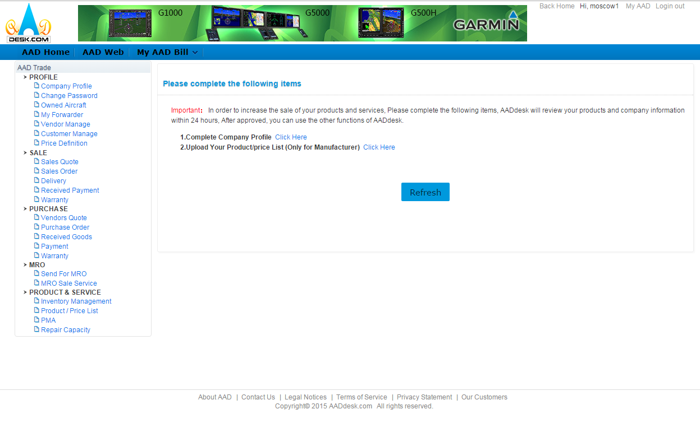Collapse the MRO section arrow

point(25,264)
